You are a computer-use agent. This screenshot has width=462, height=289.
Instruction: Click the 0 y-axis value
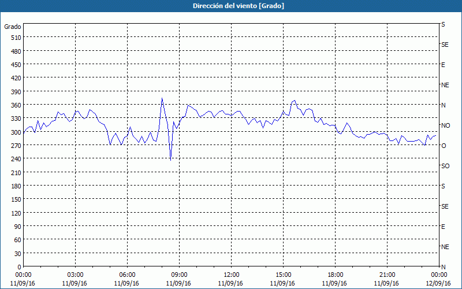pos(20,267)
